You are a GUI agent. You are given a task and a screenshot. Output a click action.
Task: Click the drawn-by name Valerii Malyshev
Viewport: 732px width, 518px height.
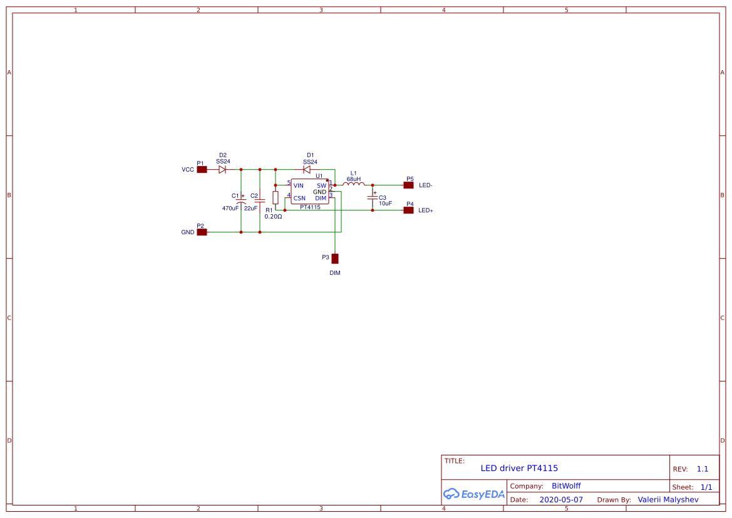click(x=668, y=499)
